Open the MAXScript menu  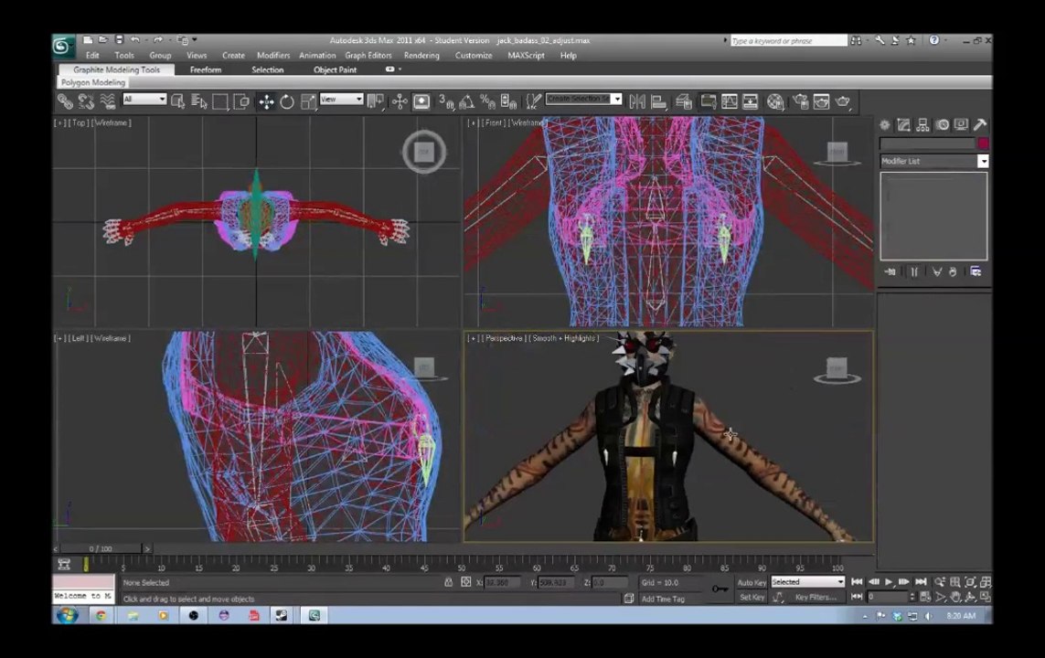[x=526, y=55]
